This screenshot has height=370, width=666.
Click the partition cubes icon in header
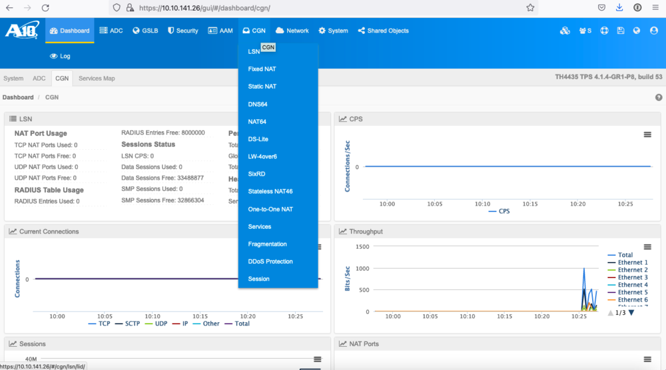tap(565, 31)
